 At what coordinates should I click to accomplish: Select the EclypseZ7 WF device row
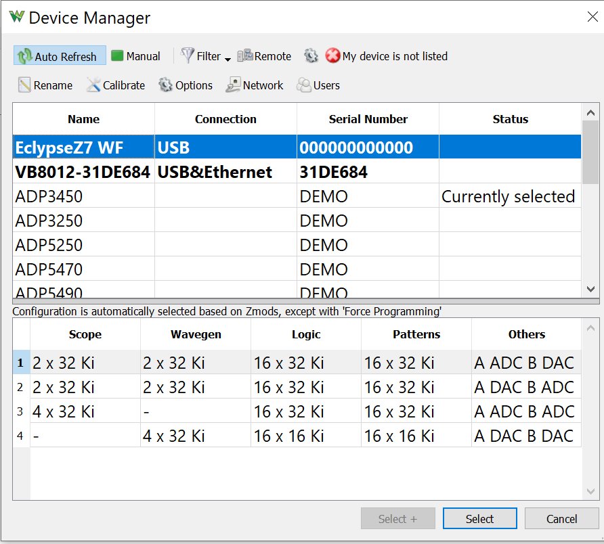pyautogui.click(x=297, y=147)
